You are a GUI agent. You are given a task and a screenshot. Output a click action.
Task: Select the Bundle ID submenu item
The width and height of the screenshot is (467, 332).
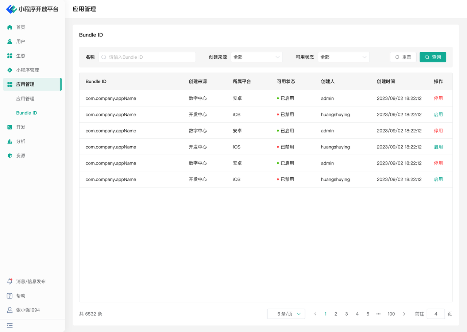[x=27, y=113]
